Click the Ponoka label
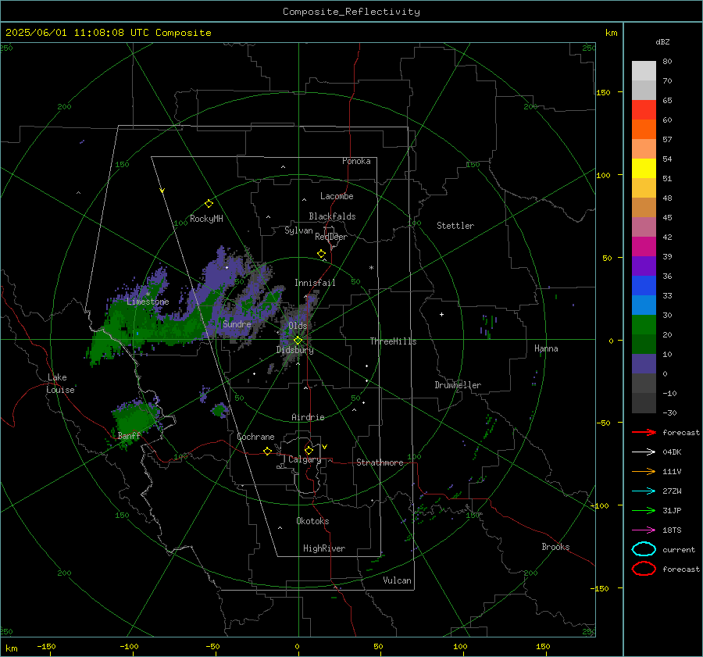703x657 pixels. coord(356,162)
